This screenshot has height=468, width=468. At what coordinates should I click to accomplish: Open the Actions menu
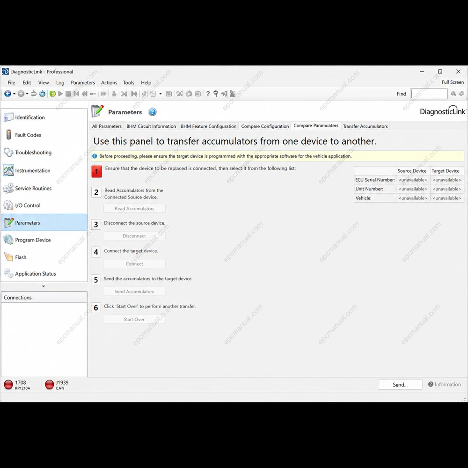click(109, 83)
